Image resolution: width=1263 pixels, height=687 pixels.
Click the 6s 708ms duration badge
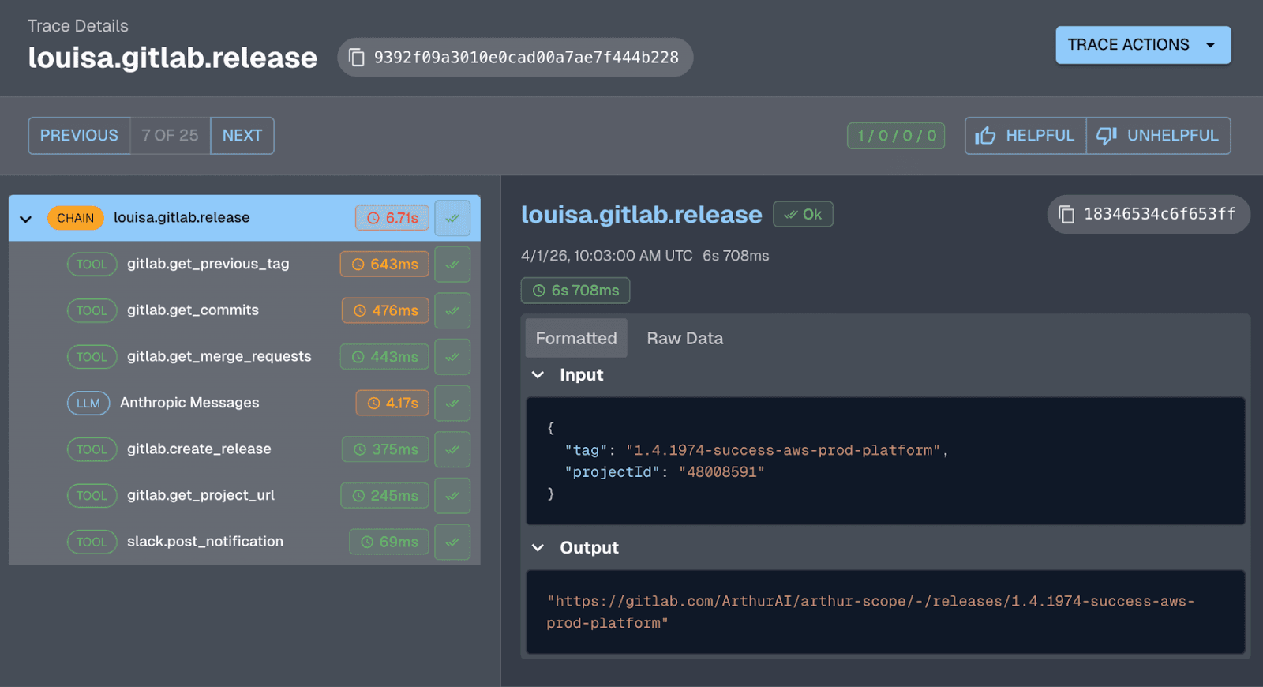tap(575, 291)
